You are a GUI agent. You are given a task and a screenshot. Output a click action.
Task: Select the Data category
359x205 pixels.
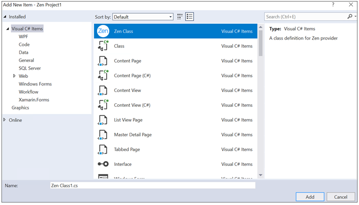point(23,52)
